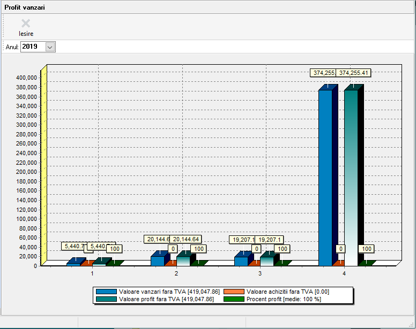
Task: Click x-axis label 1
Action: pos(92,273)
